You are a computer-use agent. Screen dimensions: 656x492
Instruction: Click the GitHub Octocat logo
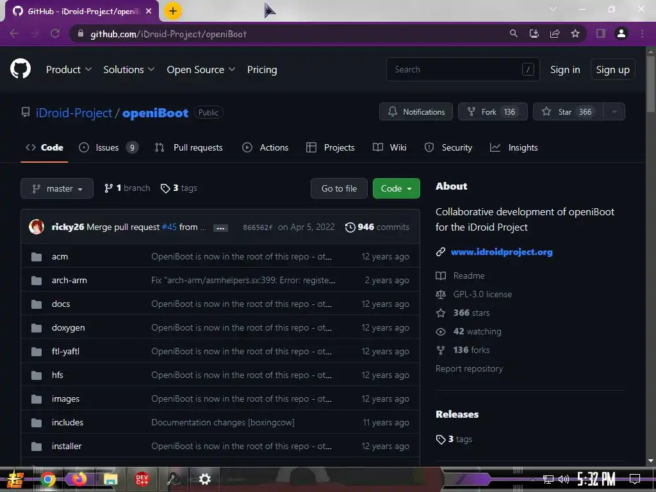(20, 69)
